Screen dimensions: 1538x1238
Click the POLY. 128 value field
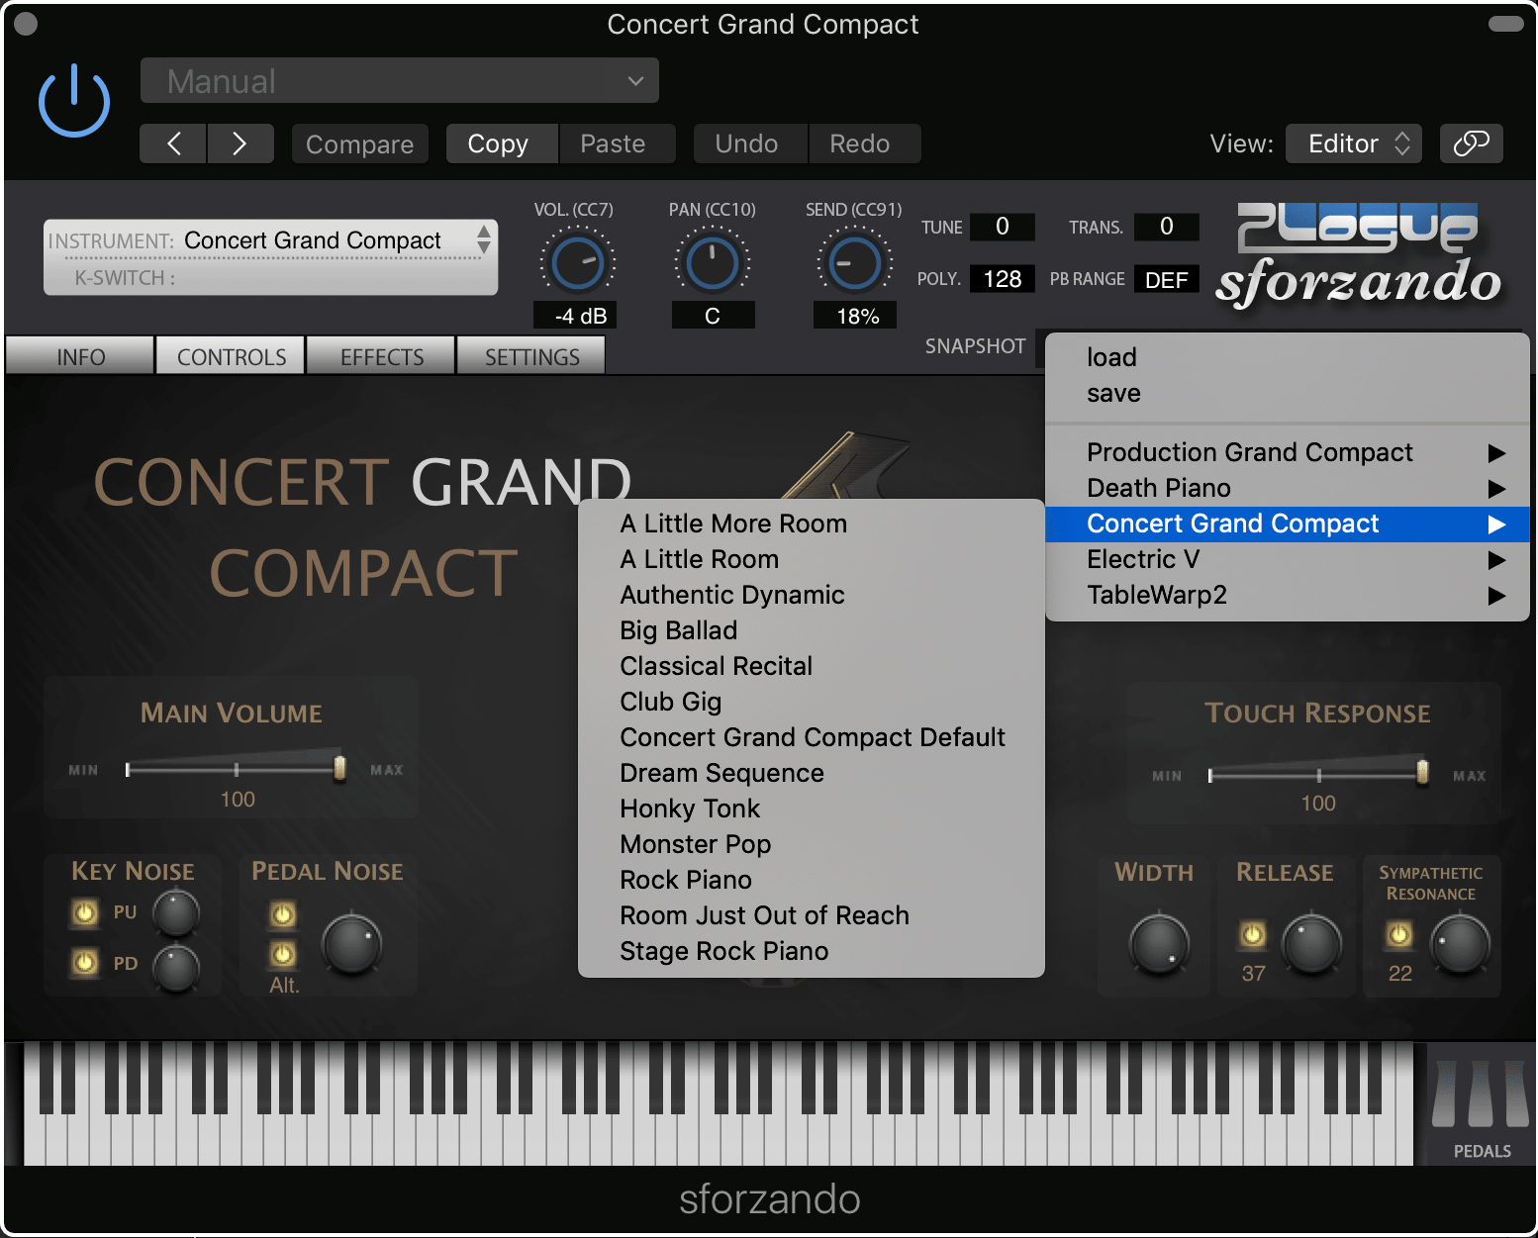click(1002, 279)
